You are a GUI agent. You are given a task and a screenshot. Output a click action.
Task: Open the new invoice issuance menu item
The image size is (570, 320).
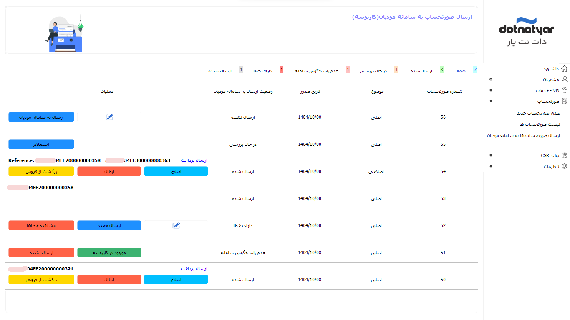[x=538, y=113]
